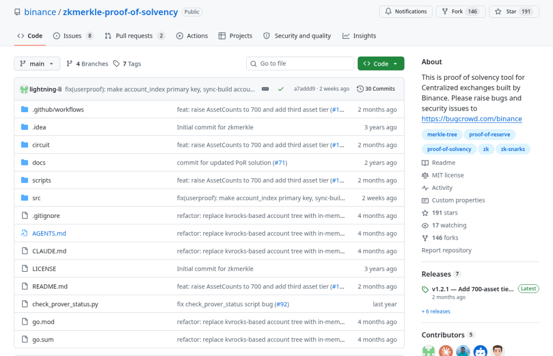Click the folder icon for .idea

click(24, 127)
